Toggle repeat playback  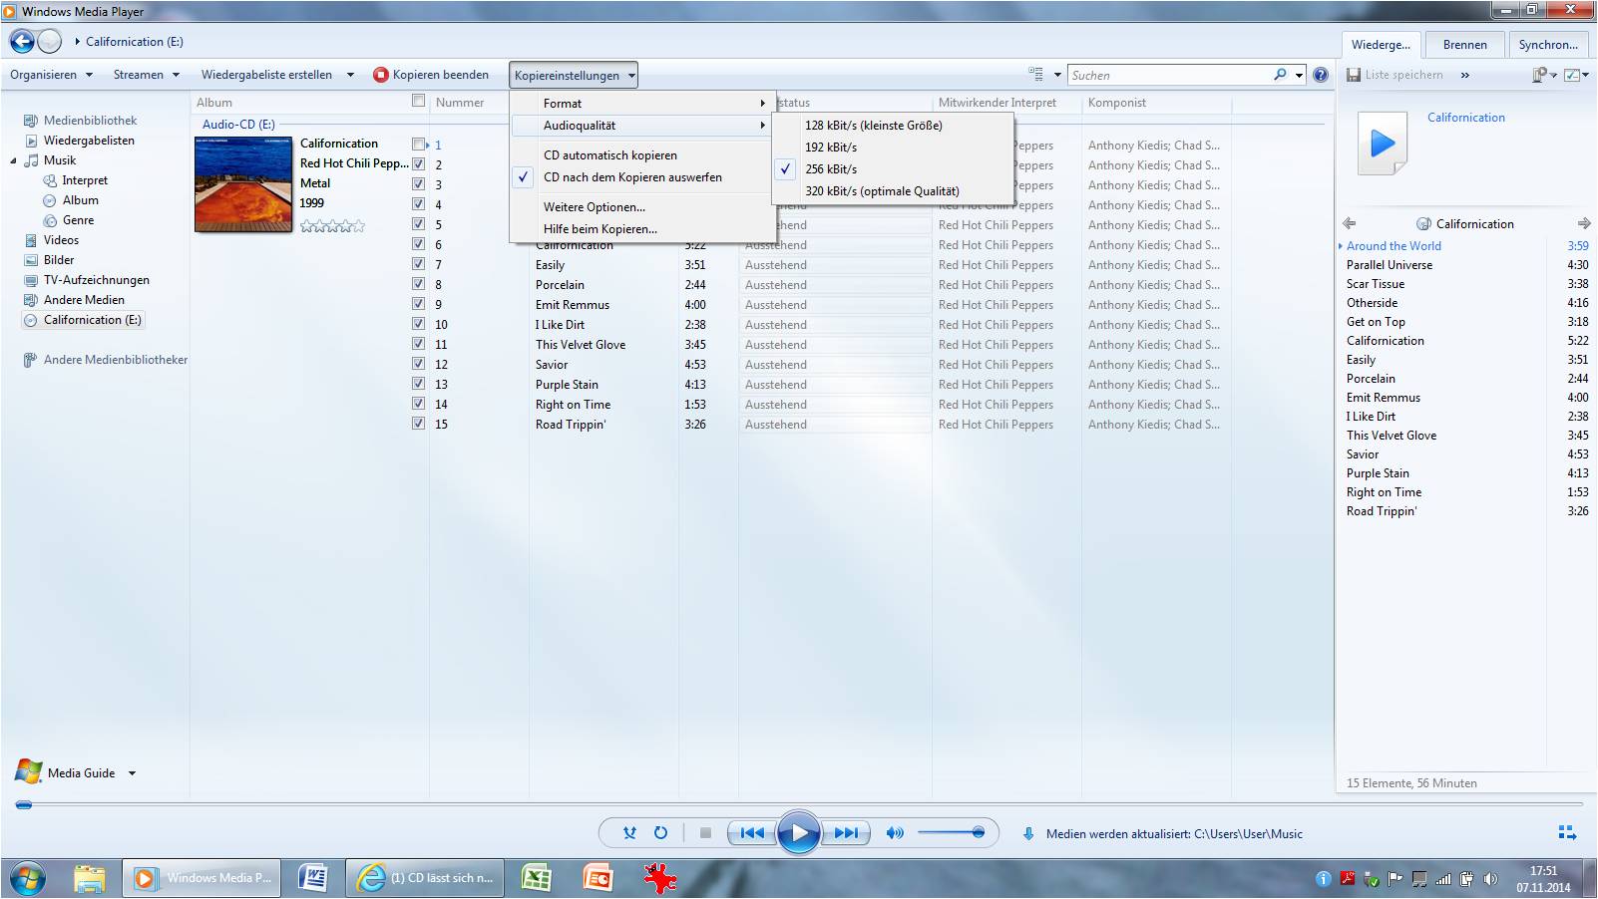pos(660,833)
